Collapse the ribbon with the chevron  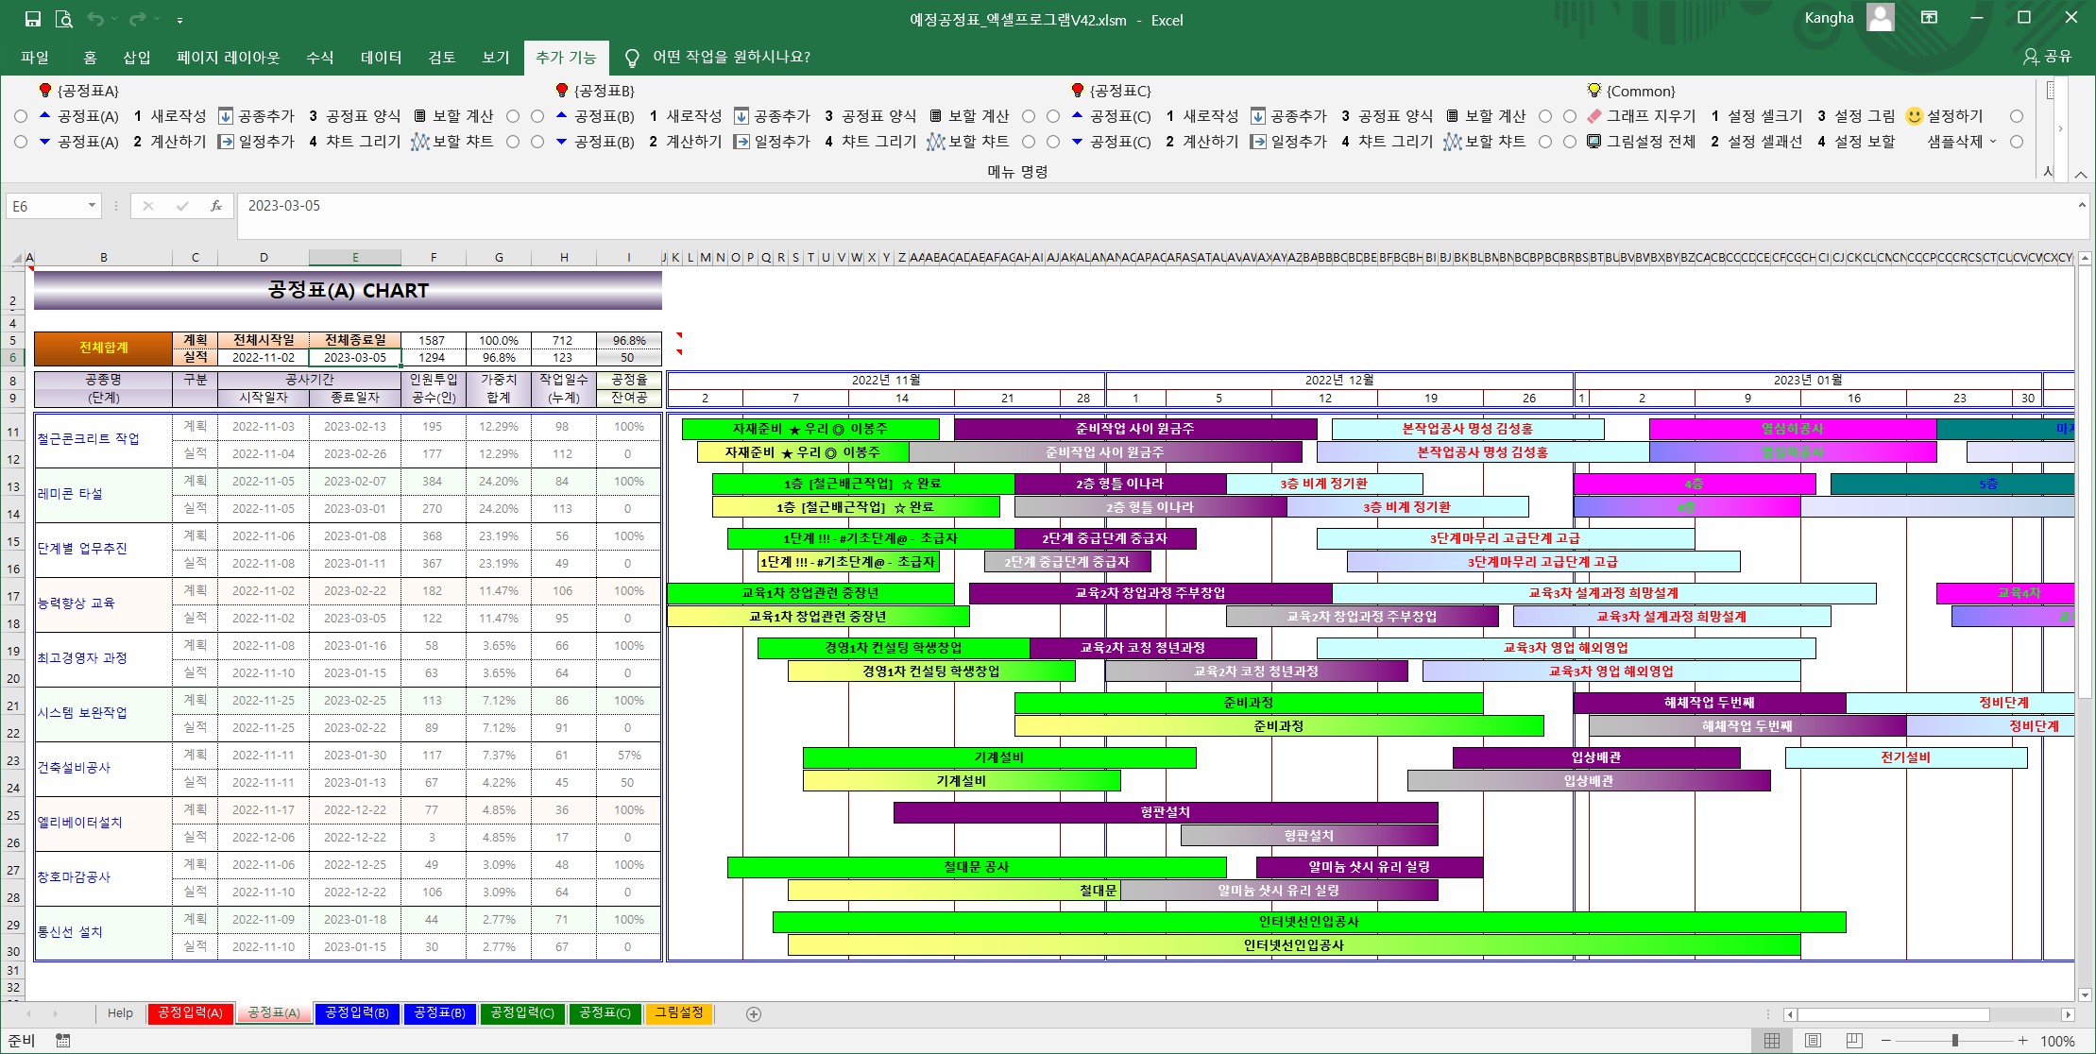[2081, 175]
